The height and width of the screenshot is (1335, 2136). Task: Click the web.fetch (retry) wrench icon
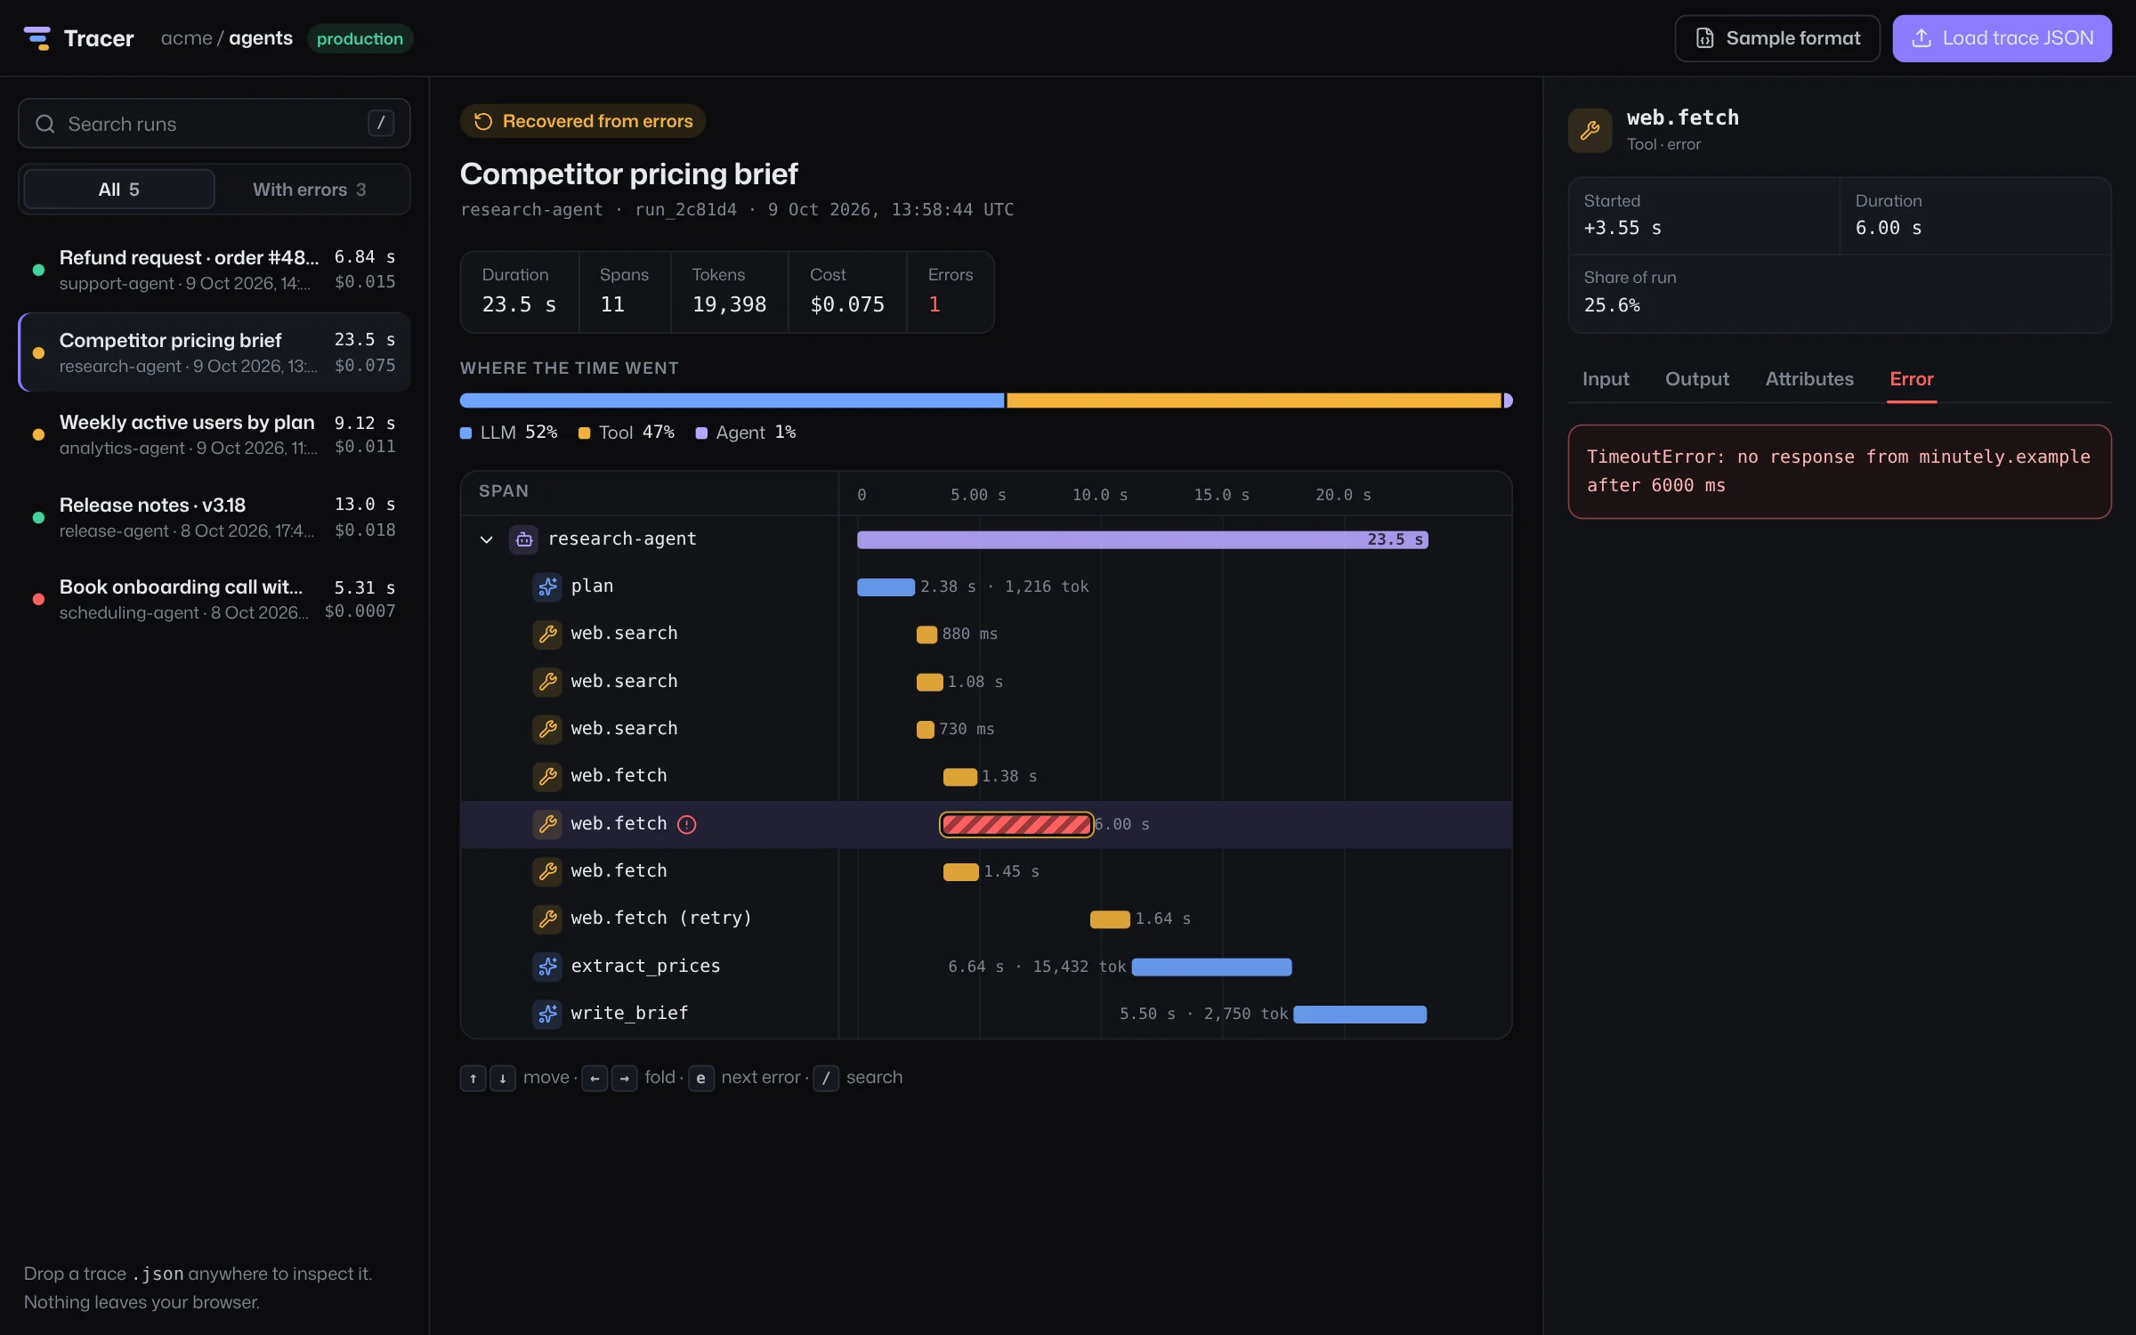(x=547, y=918)
